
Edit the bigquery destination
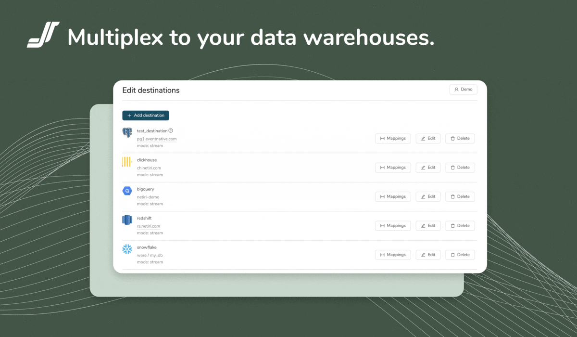[x=428, y=196]
